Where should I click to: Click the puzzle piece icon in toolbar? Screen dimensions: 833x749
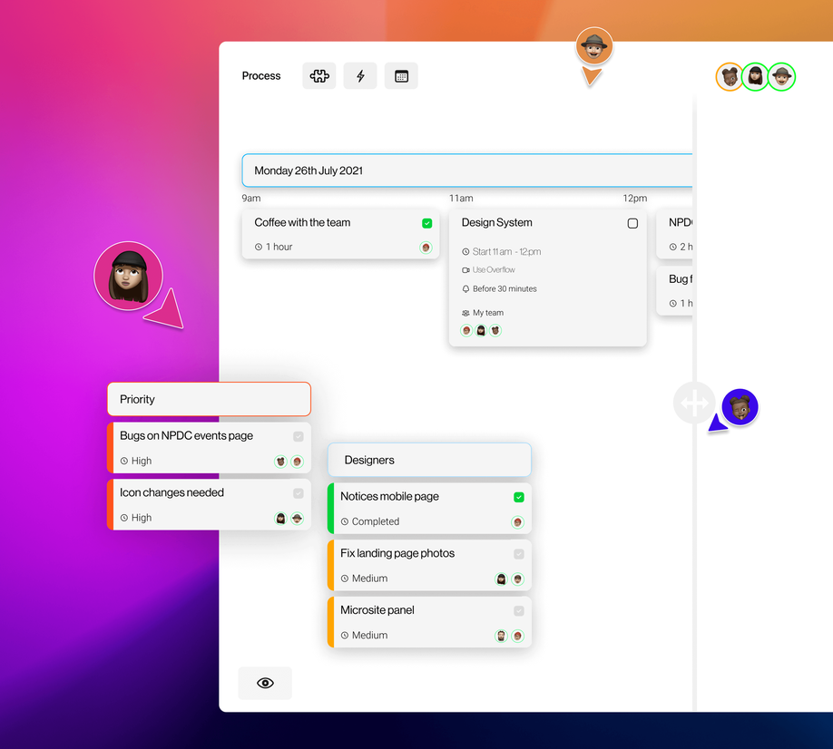319,76
